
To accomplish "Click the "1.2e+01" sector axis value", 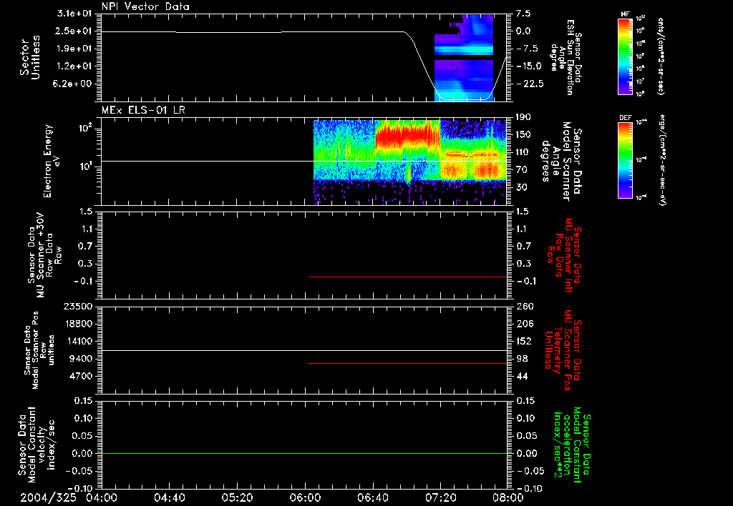I will [x=74, y=66].
